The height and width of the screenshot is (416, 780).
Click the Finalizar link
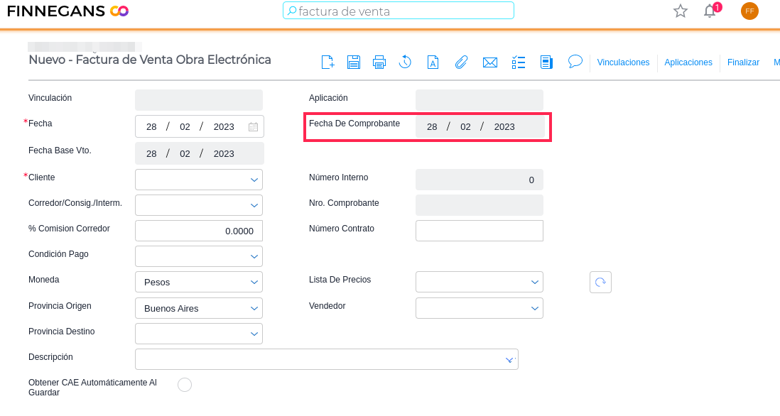point(743,62)
